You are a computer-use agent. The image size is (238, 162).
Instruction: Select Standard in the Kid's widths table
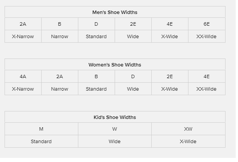point(41,142)
